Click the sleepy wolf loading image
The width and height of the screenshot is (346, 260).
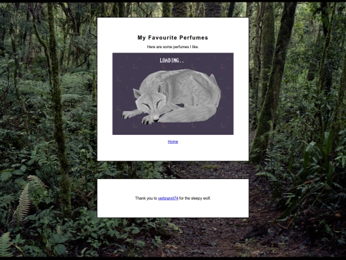(x=173, y=94)
